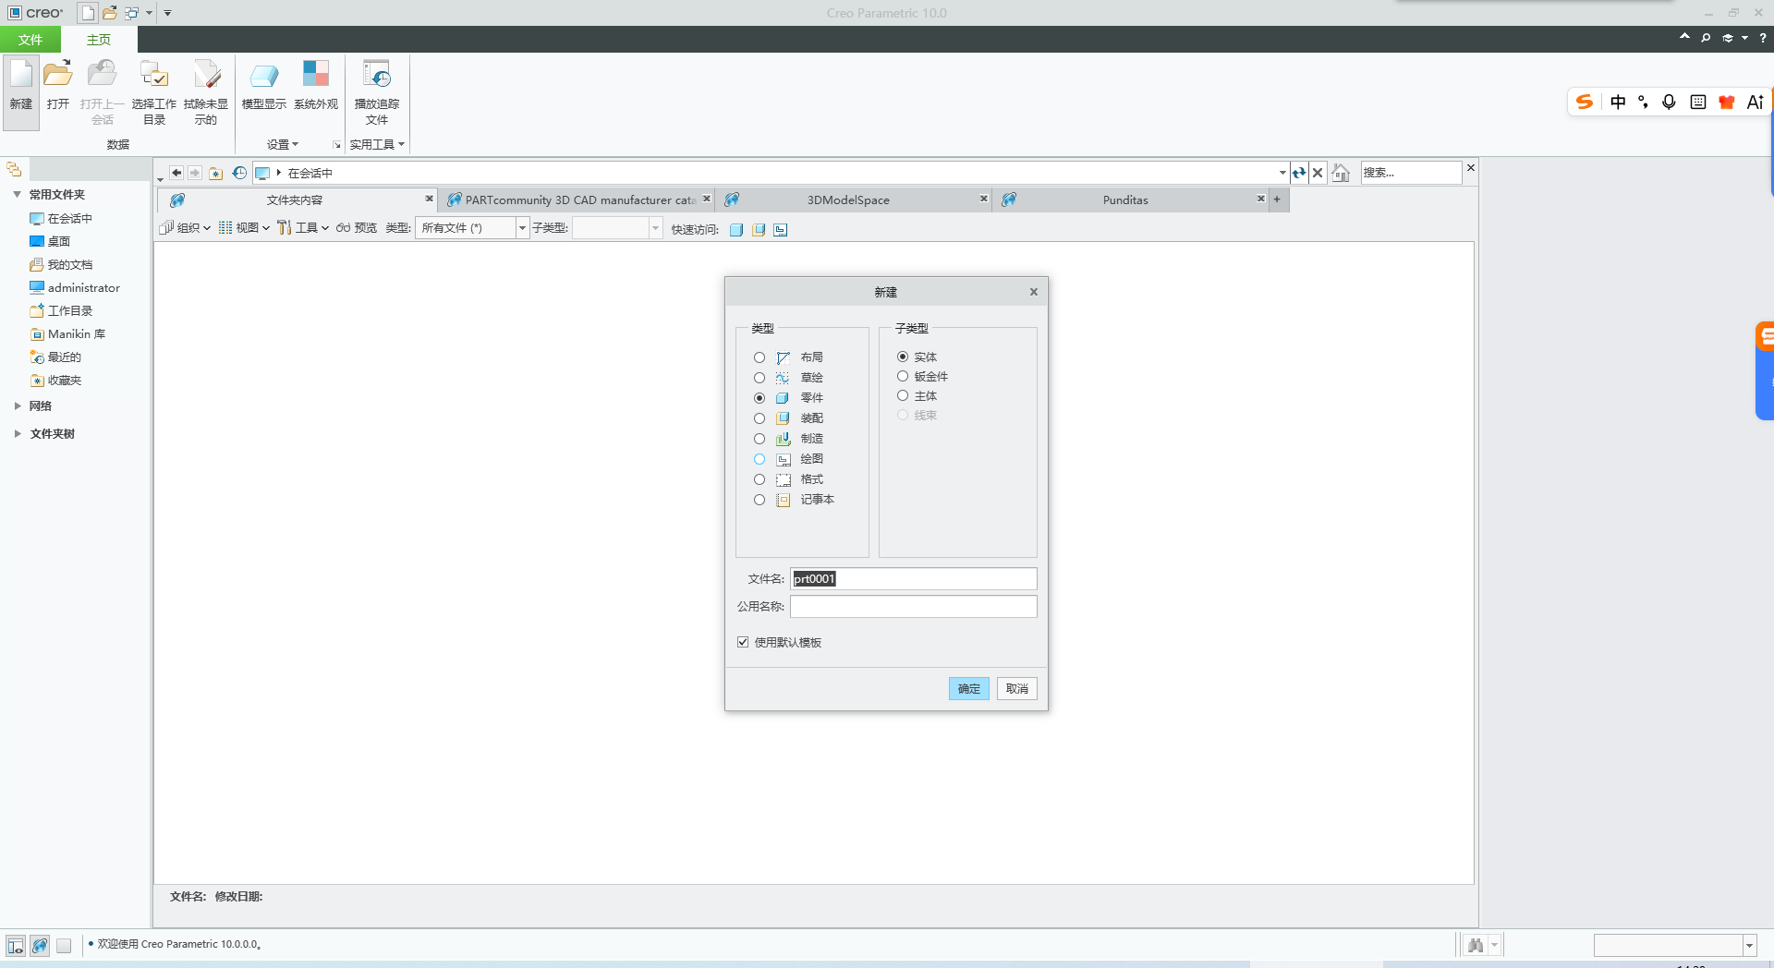Select 桌面 in common folders
Screen dimensions: 1774x968
pos(59,242)
